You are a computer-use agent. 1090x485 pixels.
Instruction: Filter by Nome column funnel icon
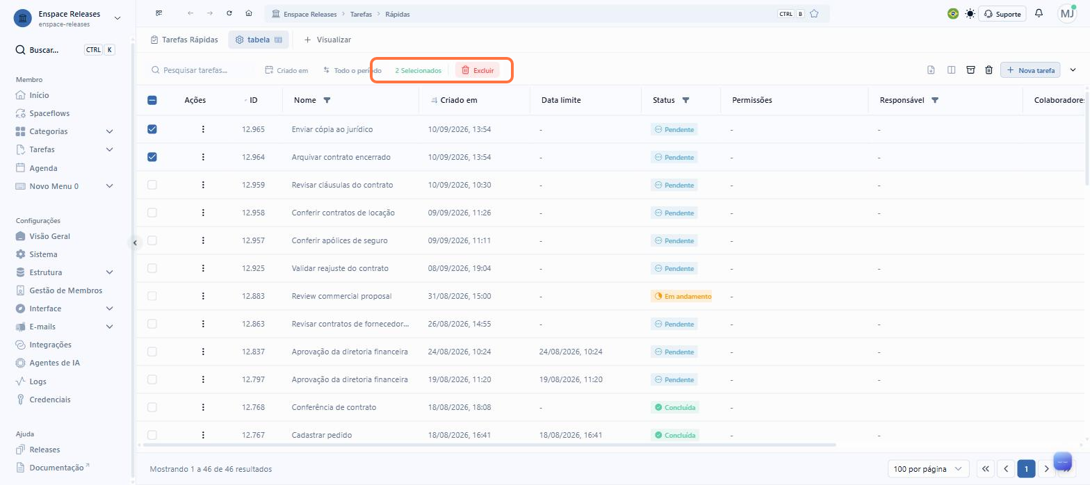[x=327, y=100]
